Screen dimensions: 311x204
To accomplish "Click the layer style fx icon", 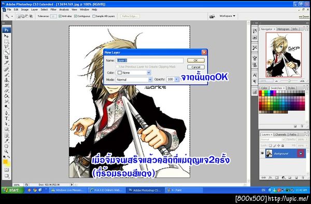I will pyautogui.click(x=270, y=178).
